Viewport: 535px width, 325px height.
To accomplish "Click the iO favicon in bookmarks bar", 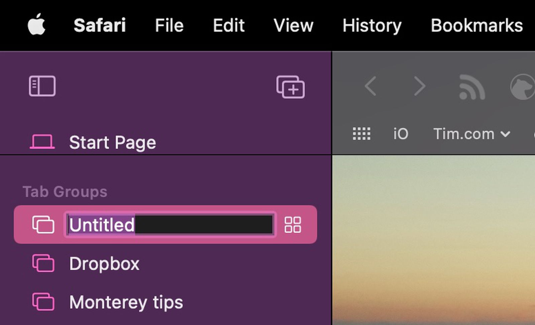I will 400,134.
